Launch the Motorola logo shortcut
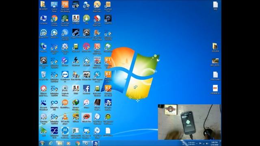Screen dimensions: 260x146 pyautogui.click(x=65, y=133)
